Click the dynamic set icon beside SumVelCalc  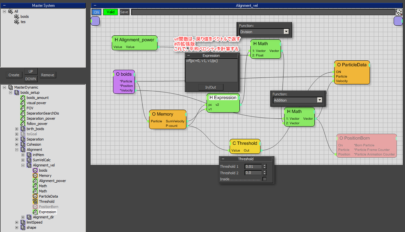29,160
